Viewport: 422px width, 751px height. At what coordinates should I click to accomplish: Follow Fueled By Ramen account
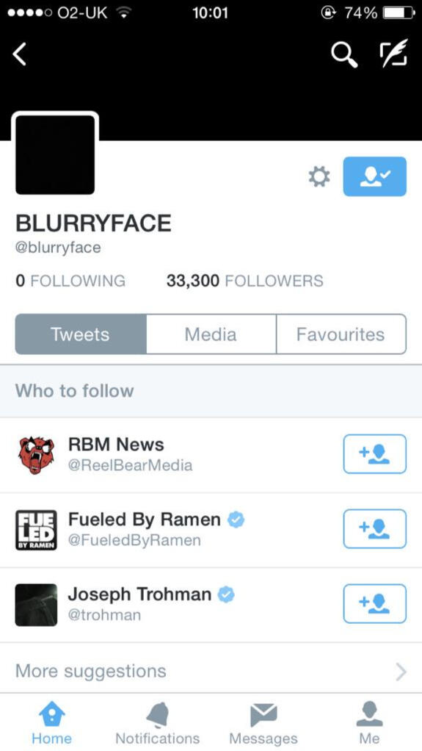point(374,529)
